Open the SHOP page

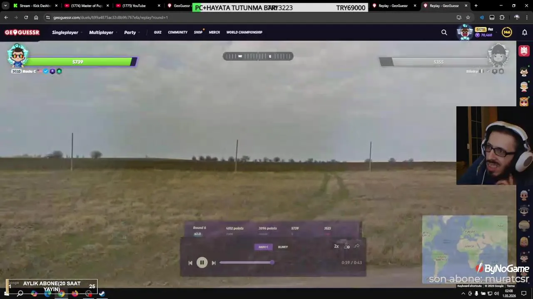[x=198, y=32]
